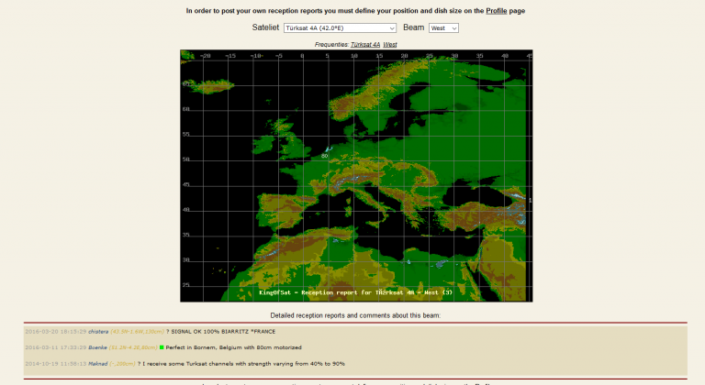Open the Profile page link at top
705x385 pixels.
point(496,11)
